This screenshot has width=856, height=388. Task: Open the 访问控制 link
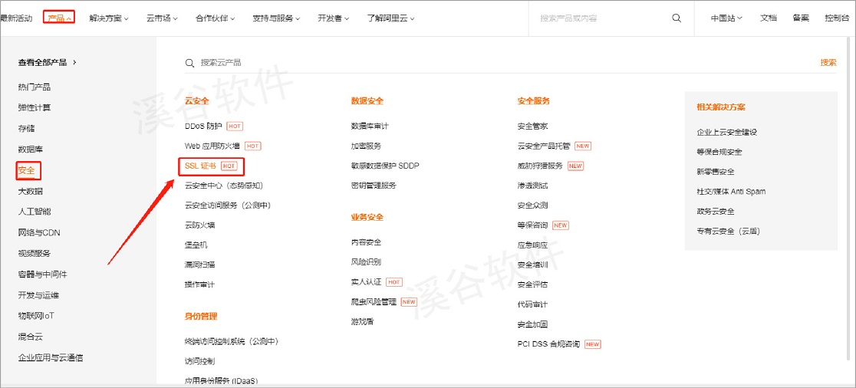click(x=199, y=361)
